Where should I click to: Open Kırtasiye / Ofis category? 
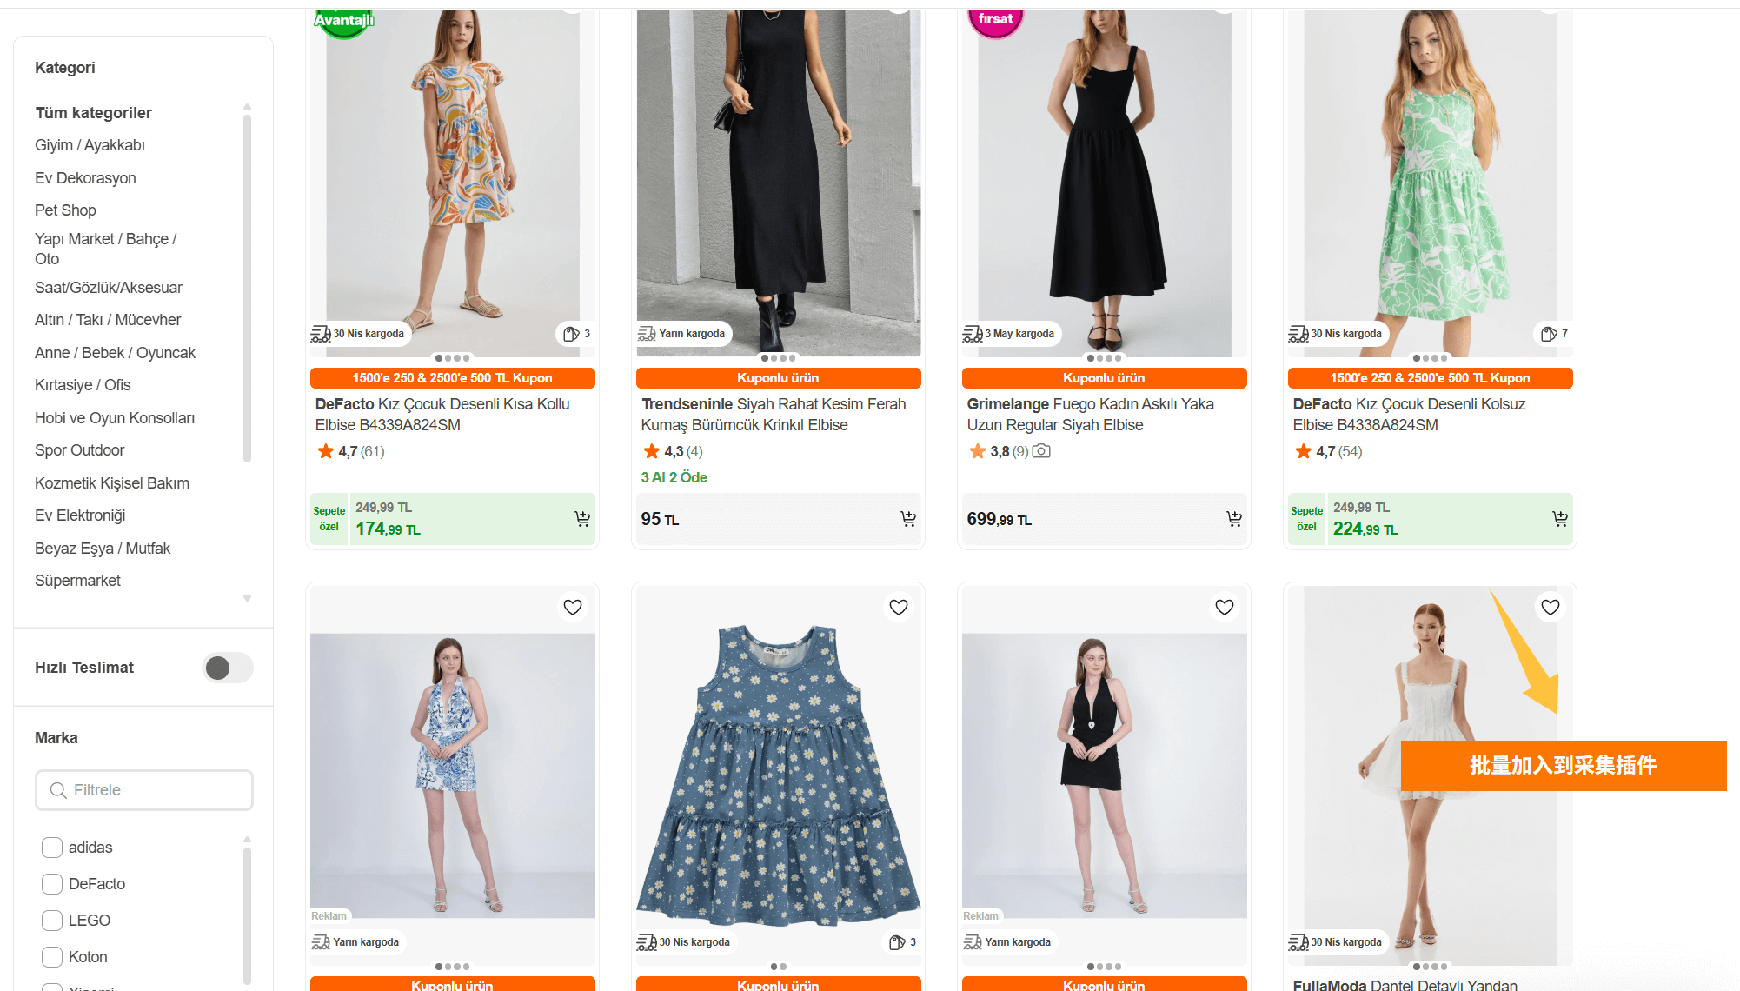[83, 385]
